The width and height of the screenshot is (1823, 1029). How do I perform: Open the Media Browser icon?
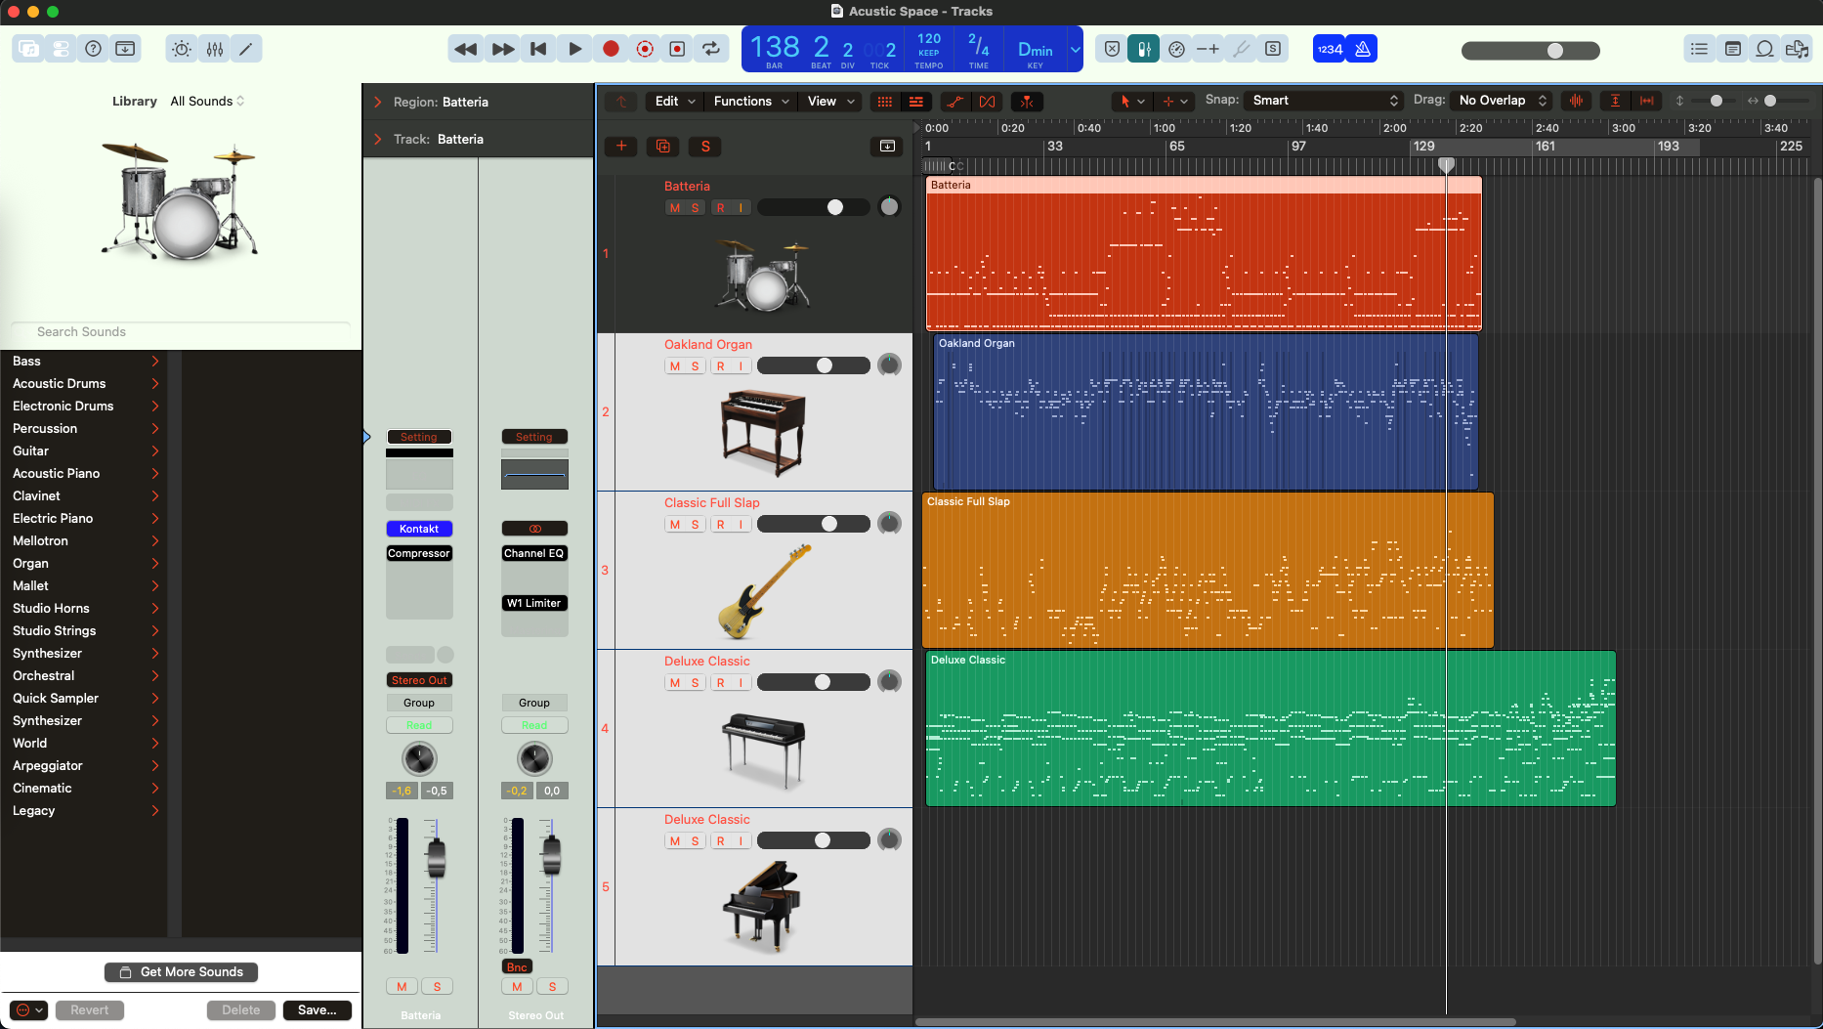point(1797,49)
